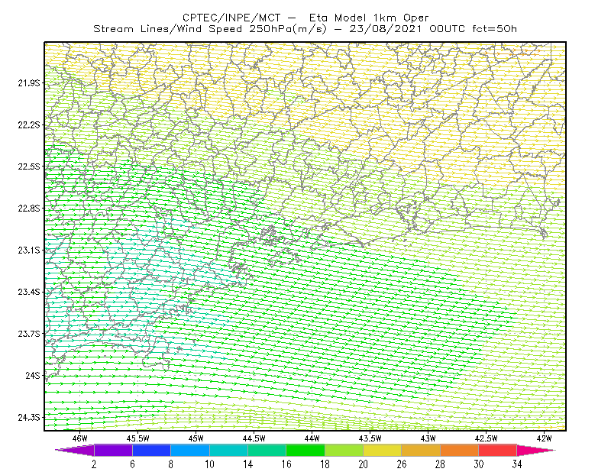
Task: Select the green 16–18 m/s legend swatch
Action: 305,450
